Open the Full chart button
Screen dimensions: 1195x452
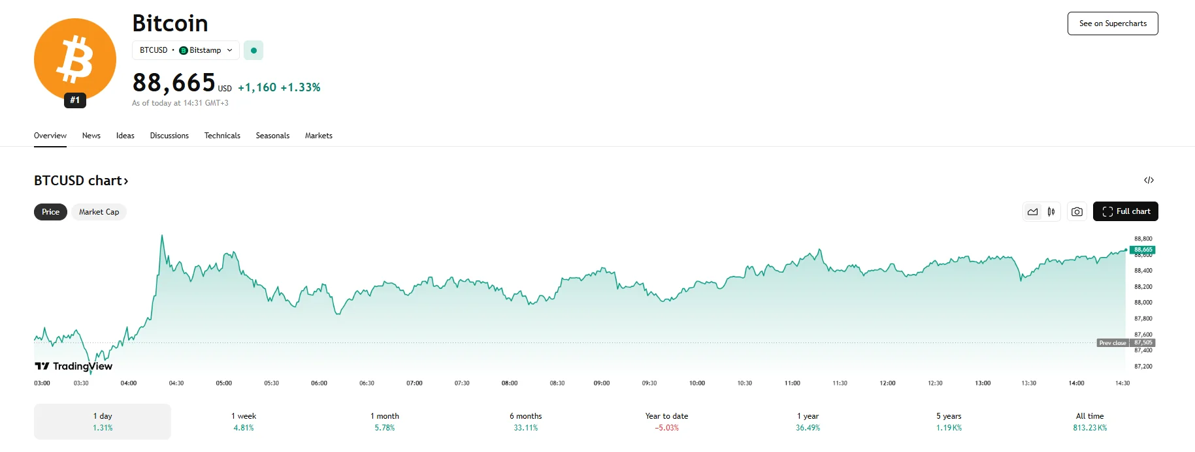1125,211
